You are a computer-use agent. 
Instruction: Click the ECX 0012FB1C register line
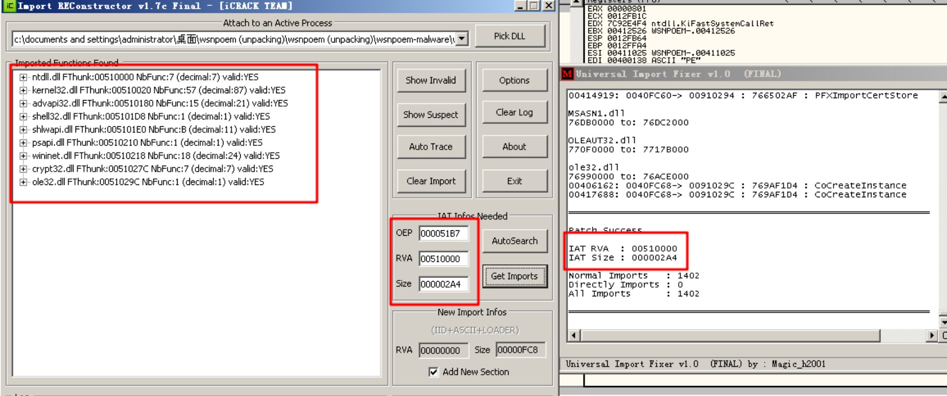coord(617,16)
